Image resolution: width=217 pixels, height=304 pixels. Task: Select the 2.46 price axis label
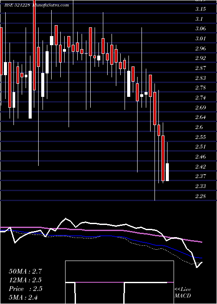click(x=201, y=157)
